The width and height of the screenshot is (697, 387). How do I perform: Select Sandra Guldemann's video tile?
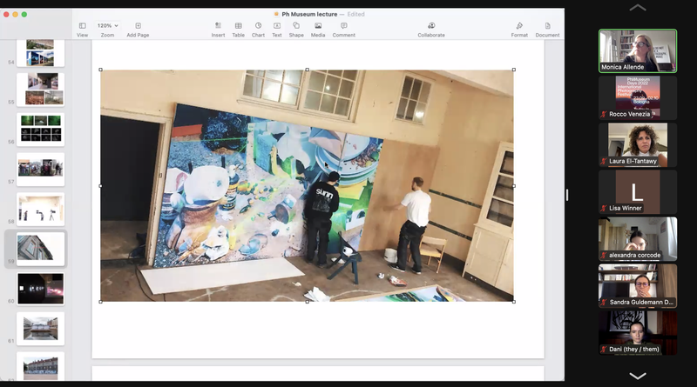(x=638, y=286)
